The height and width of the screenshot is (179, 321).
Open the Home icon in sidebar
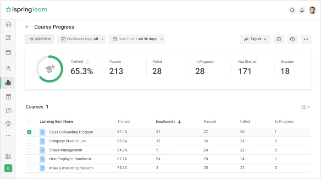click(x=8, y=24)
